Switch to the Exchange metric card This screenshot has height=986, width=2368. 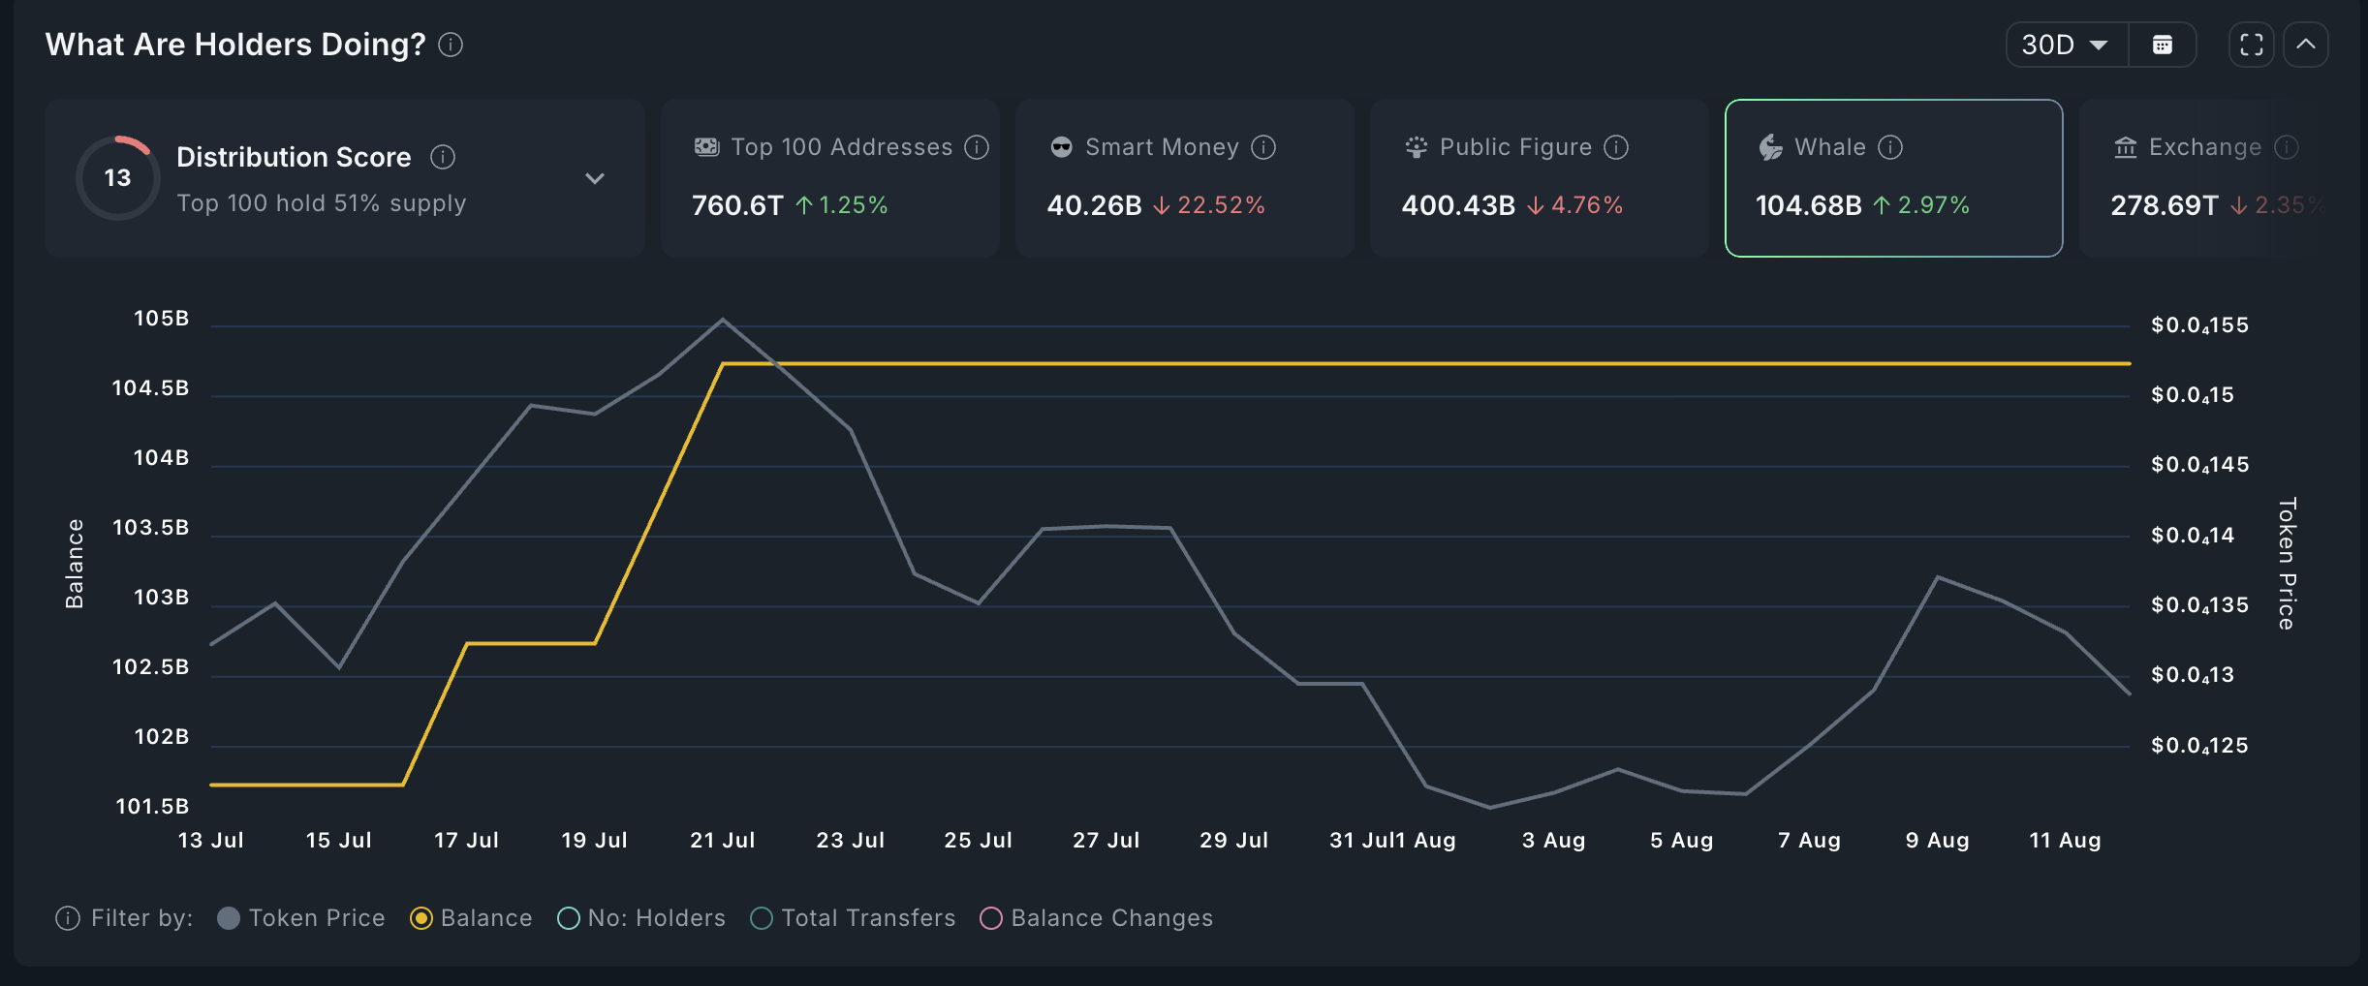[2209, 177]
